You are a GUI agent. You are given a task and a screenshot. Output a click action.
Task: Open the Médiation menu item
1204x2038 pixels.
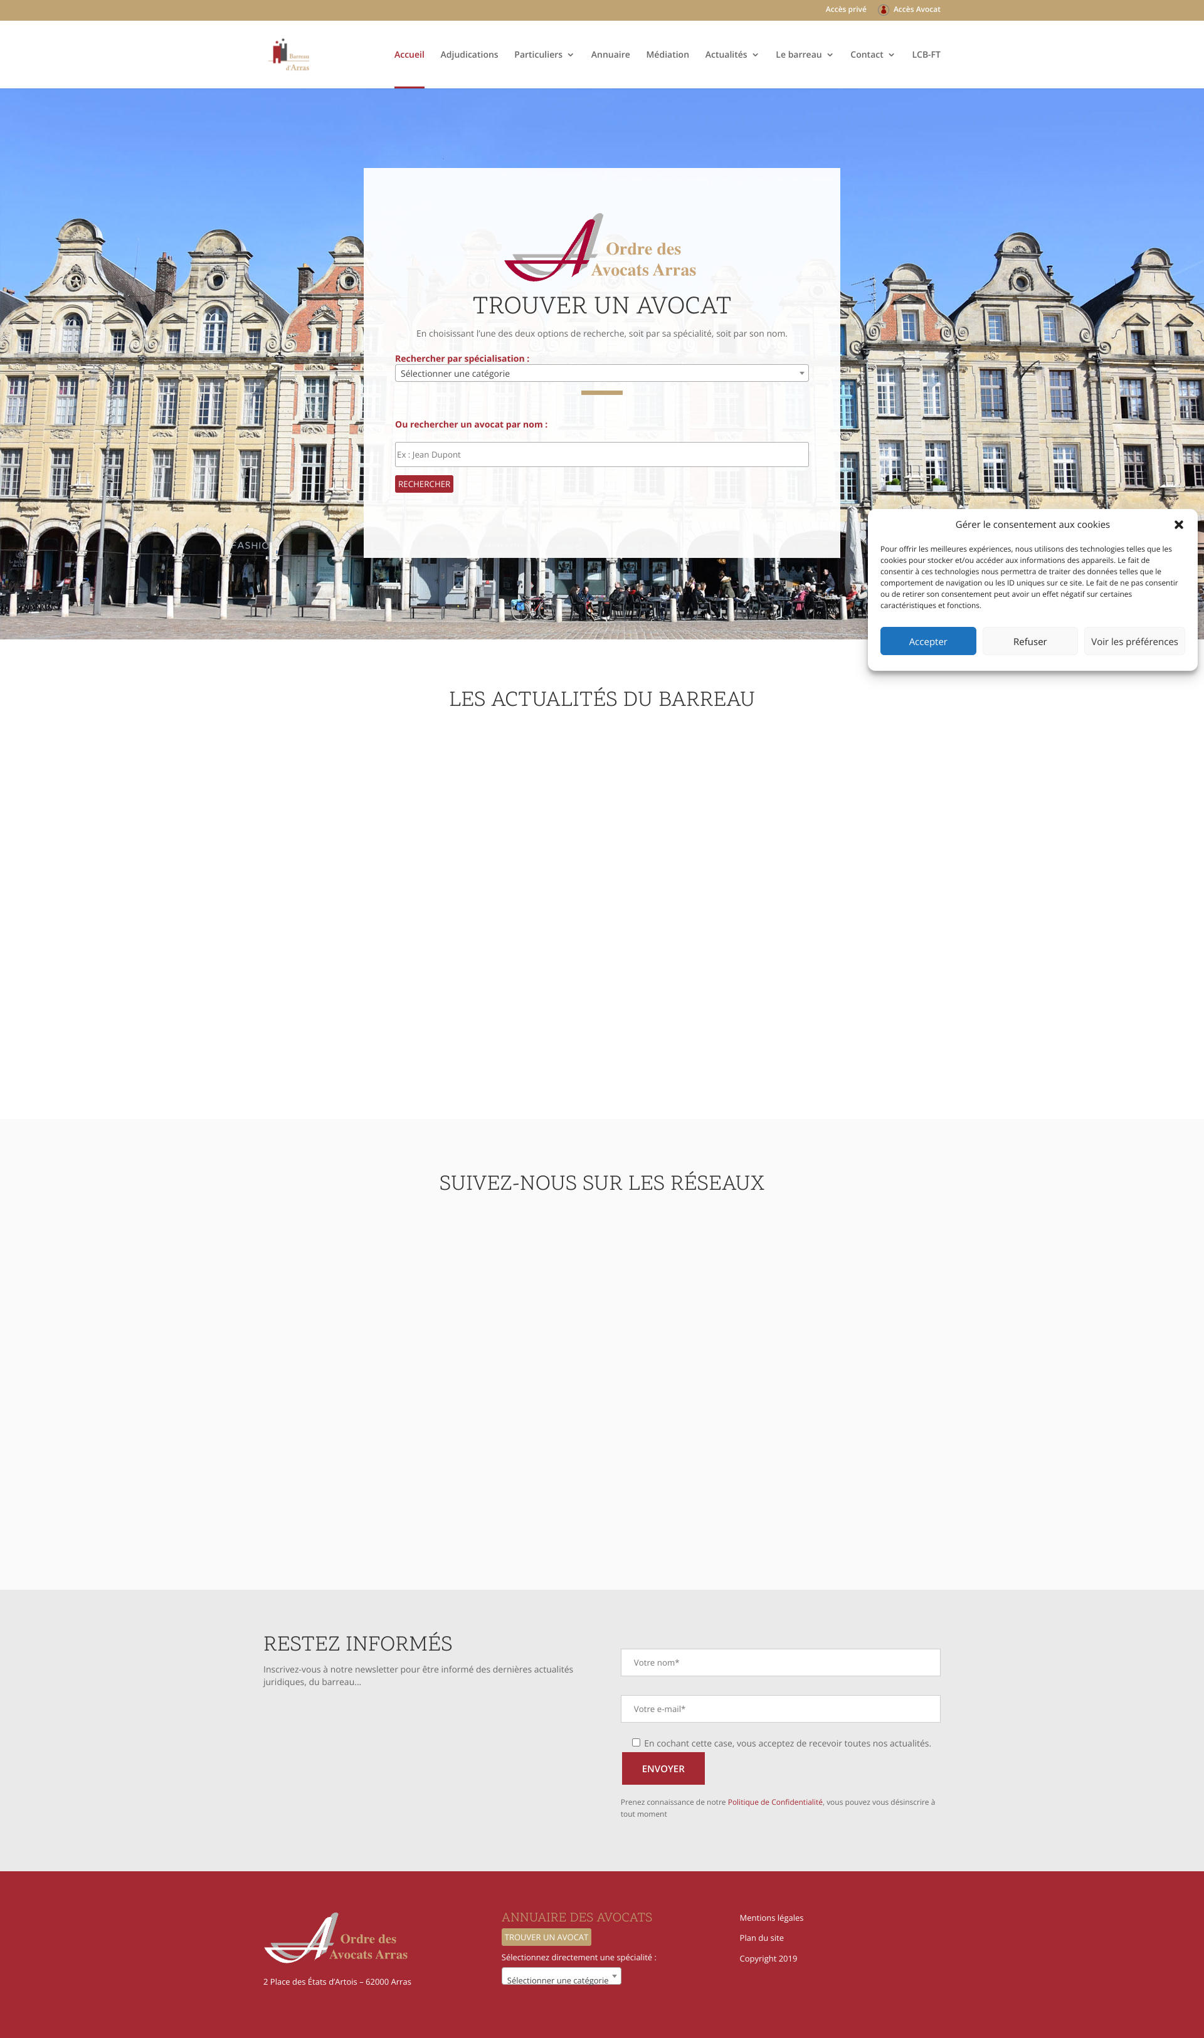tap(667, 55)
